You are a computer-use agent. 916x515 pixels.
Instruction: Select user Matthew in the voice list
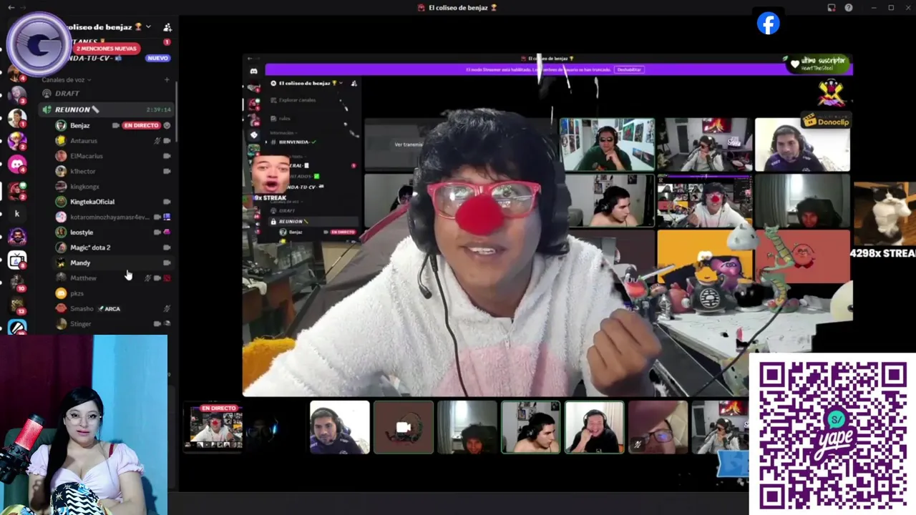[83, 278]
